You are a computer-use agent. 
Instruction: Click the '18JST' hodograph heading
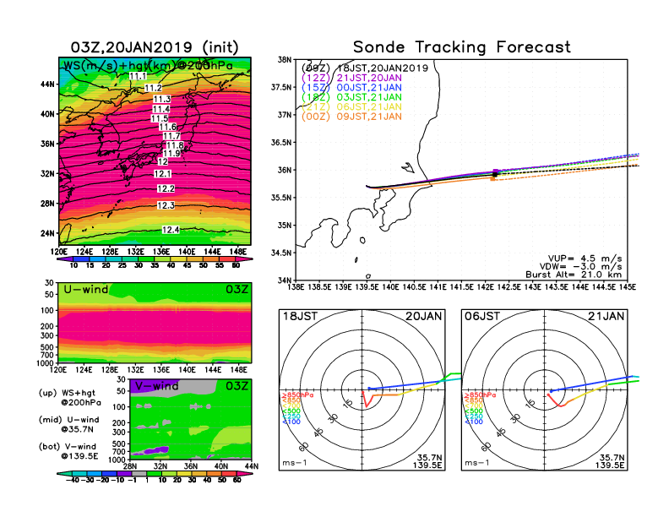coord(300,317)
